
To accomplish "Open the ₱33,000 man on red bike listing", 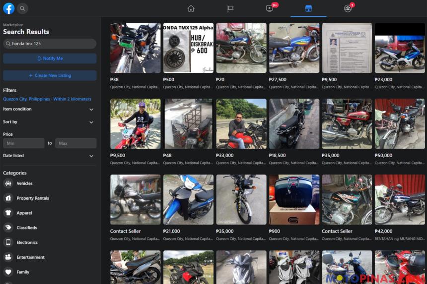I will 241,123.
